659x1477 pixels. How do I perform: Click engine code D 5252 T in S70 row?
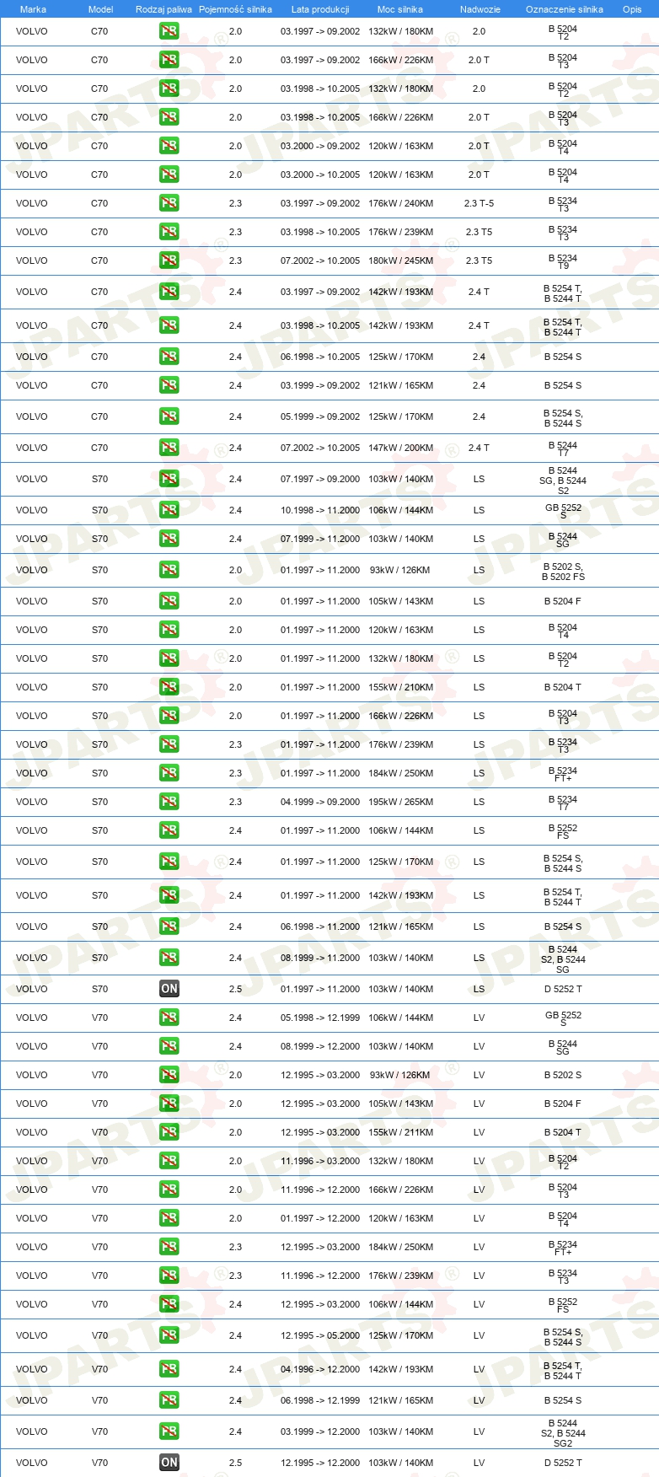pyautogui.click(x=563, y=989)
